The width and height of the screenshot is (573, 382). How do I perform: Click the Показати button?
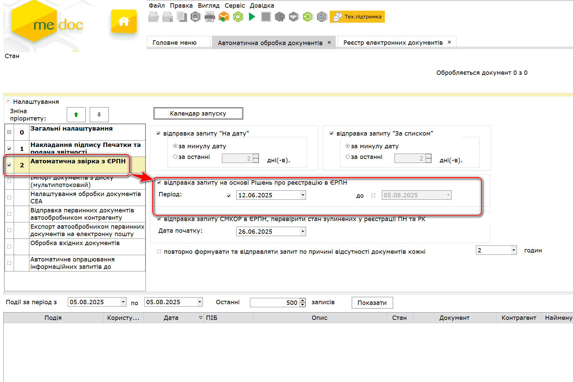point(372,303)
